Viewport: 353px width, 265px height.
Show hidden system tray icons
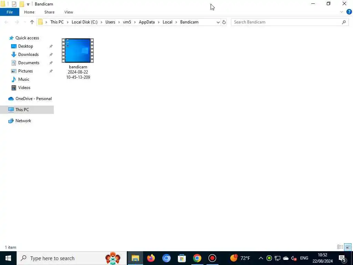click(261, 258)
